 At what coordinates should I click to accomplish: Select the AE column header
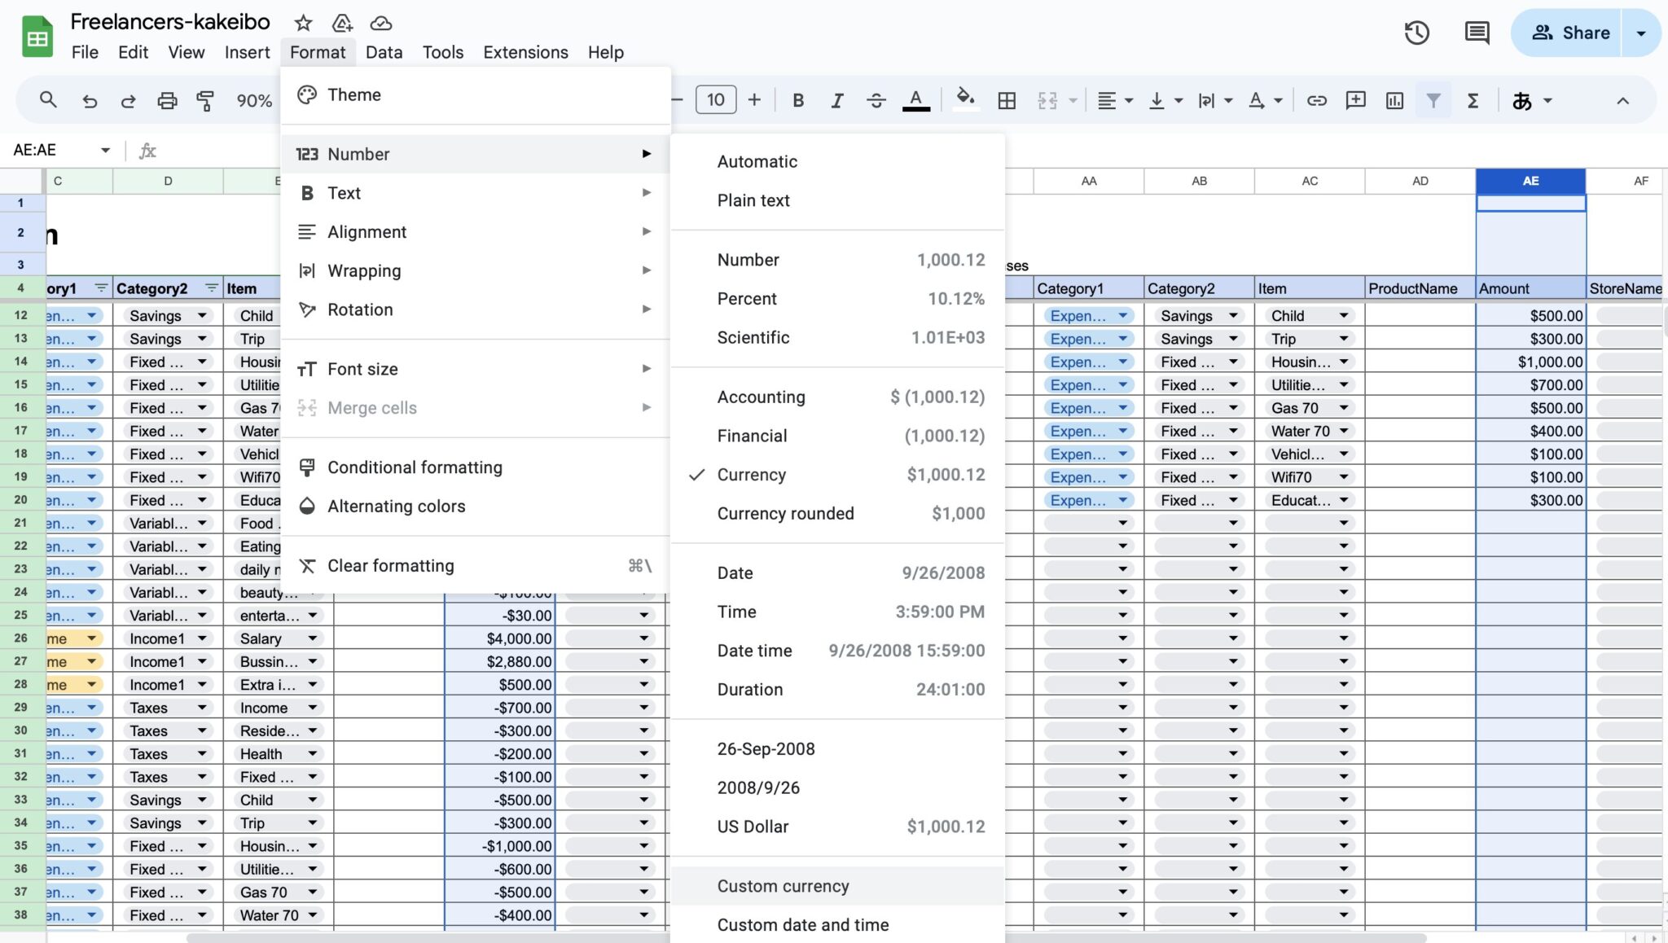(1530, 181)
